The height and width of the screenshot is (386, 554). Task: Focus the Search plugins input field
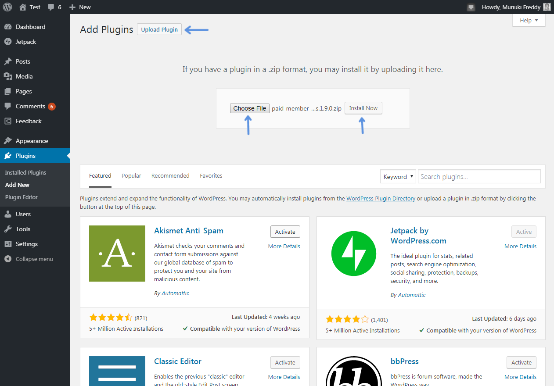pos(479,176)
